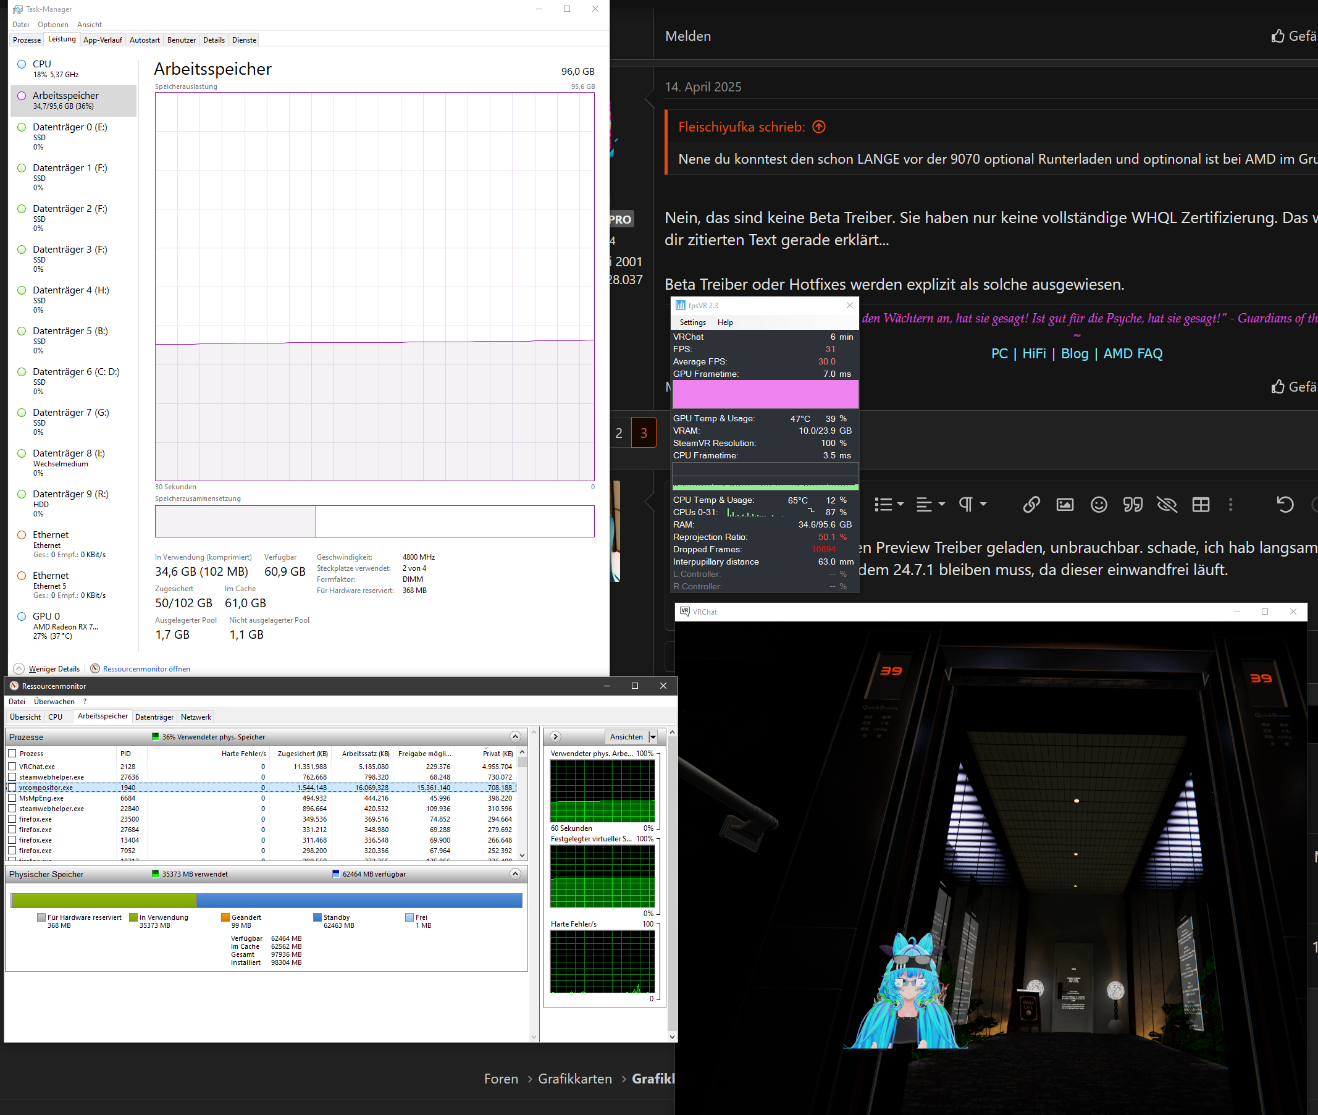Click the upward arrow next to Fleischiyufka quote
The image size is (1318, 1115).
click(819, 127)
